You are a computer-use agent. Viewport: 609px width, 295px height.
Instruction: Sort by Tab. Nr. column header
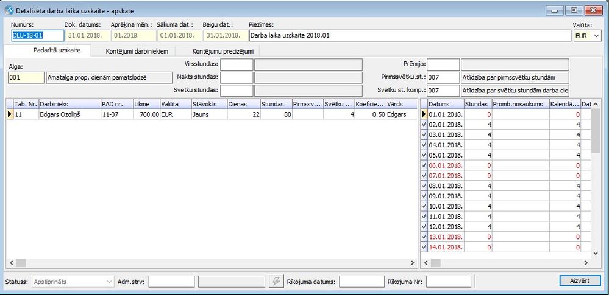point(26,104)
